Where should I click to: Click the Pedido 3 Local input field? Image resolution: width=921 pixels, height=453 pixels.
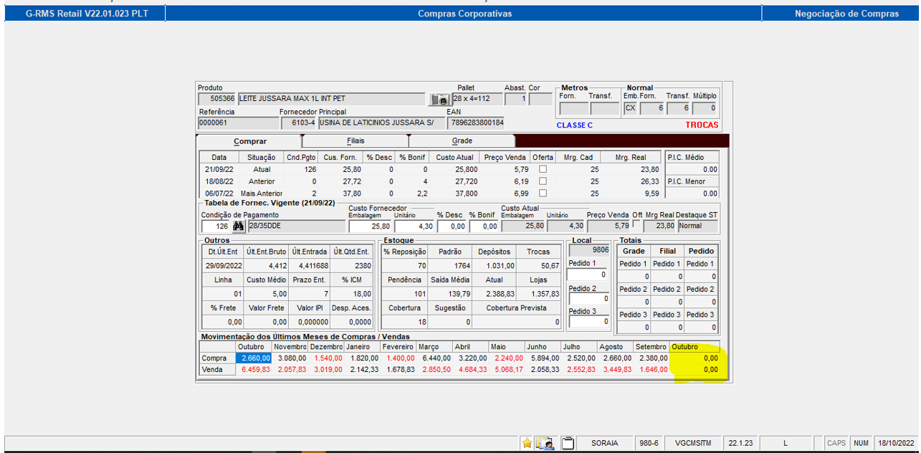click(588, 323)
